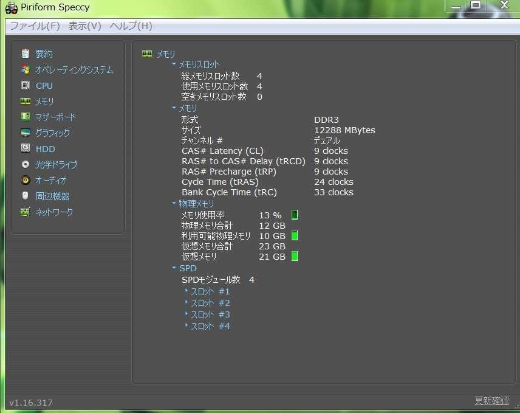520x413 pixels.
Task: Collapse the SPD section header
Action: point(174,268)
